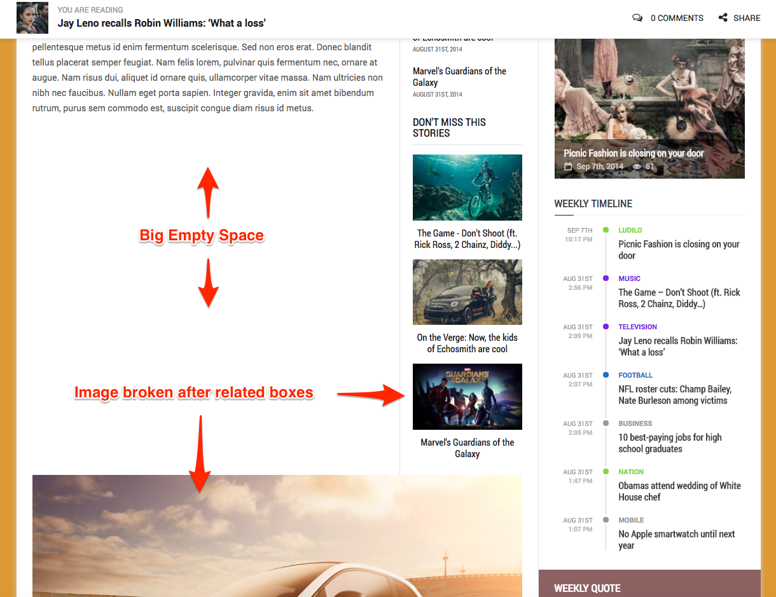Open 'The Game - Don't Shoot' story link under thumbnail
The height and width of the screenshot is (597, 776).
(x=468, y=239)
